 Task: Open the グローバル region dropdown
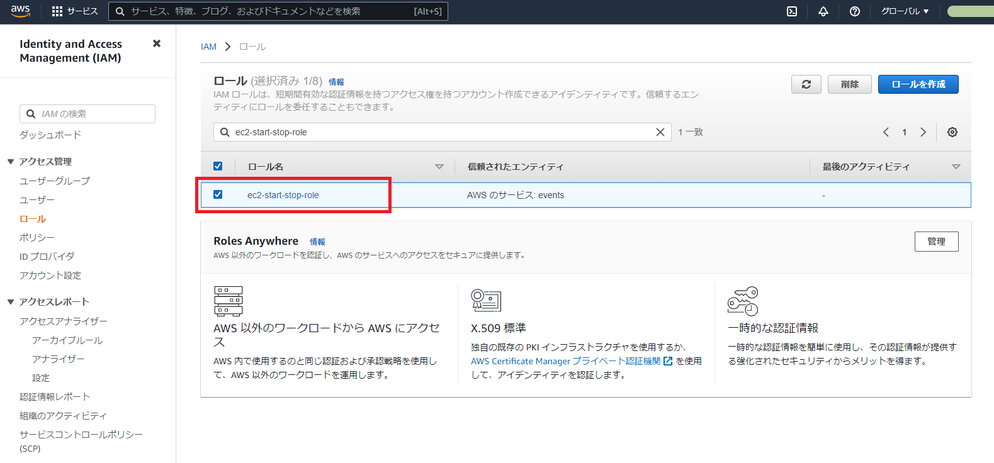[905, 11]
